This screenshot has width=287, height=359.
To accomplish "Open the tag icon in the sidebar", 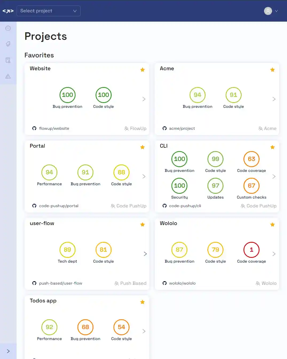I will tap(8, 44).
